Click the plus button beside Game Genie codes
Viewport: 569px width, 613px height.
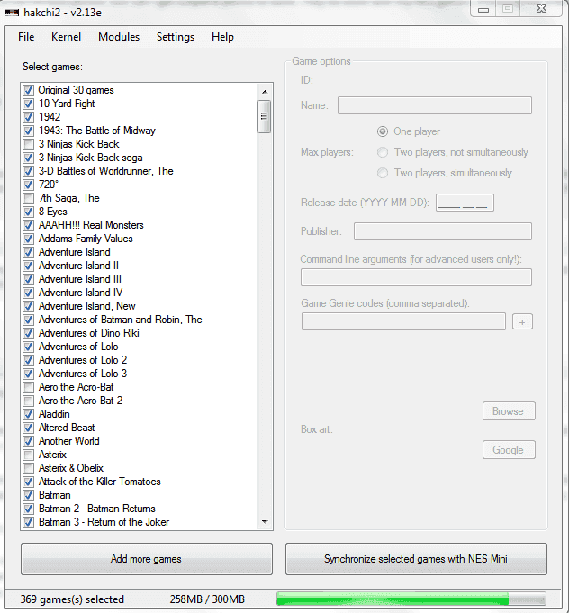(x=522, y=322)
